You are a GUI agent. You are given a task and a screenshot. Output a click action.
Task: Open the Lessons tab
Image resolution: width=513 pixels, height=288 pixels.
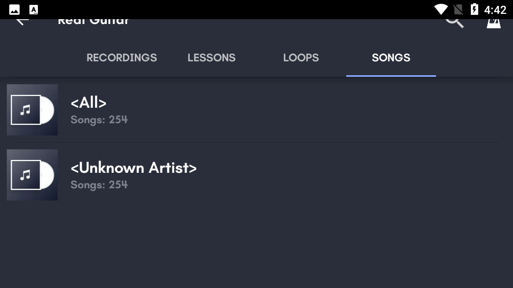coord(212,58)
